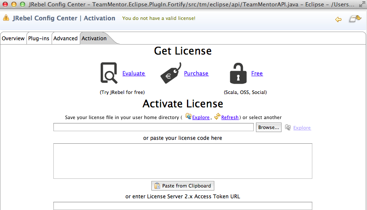This screenshot has height=210, width=367.
Task: Click the padlock Free license icon
Action: pyautogui.click(x=238, y=73)
